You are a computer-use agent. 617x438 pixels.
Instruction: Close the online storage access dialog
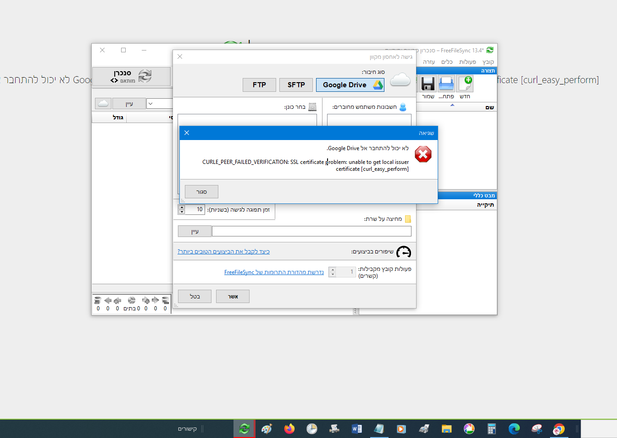pos(180,56)
